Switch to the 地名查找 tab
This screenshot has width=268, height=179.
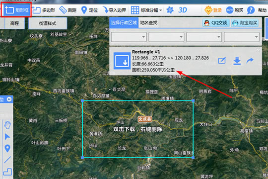[149, 22]
